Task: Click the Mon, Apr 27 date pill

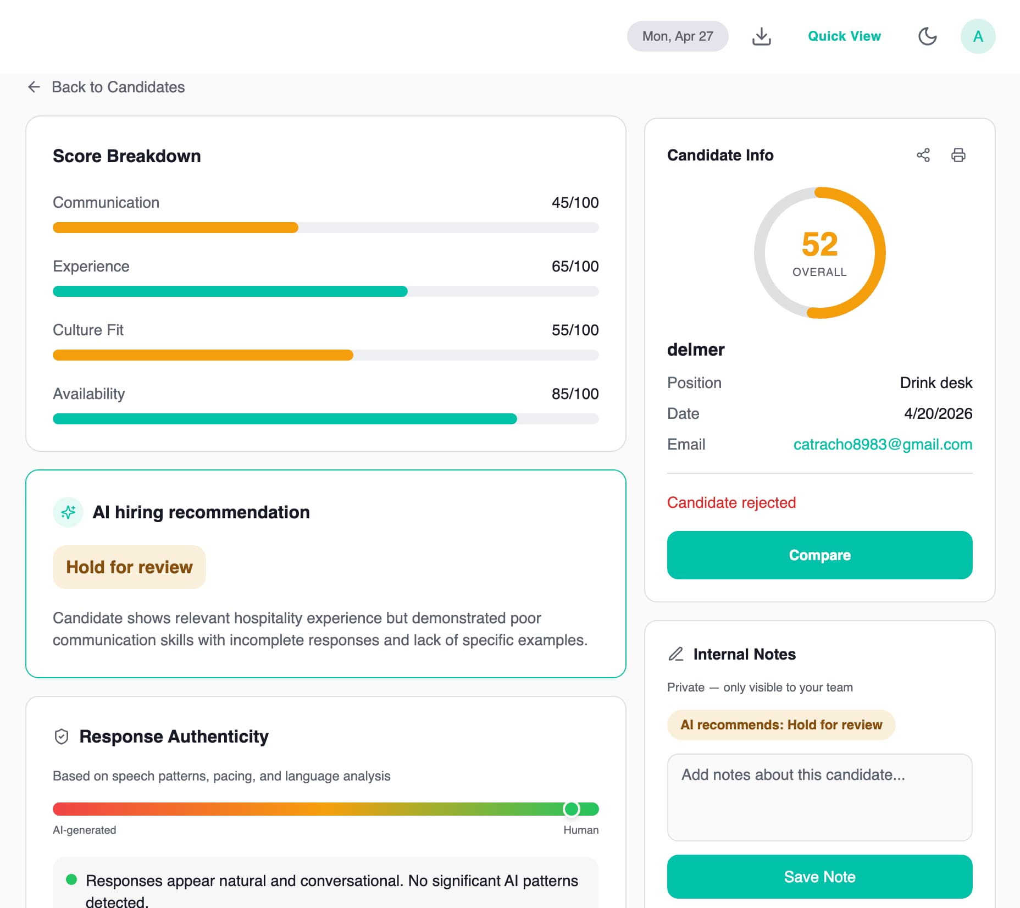Action: point(678,36)
